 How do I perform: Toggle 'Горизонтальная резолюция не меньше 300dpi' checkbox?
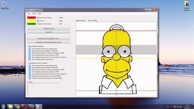pyautogui.click(x=30, y=78)
